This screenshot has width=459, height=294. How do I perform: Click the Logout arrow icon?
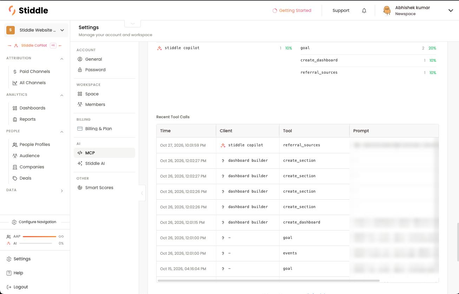(9, 287)
